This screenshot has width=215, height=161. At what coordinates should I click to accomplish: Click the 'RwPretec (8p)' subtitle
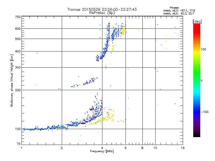point(102,13)
